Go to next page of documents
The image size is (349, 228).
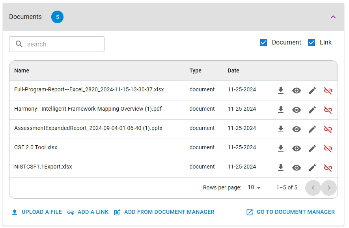(329, 188)
